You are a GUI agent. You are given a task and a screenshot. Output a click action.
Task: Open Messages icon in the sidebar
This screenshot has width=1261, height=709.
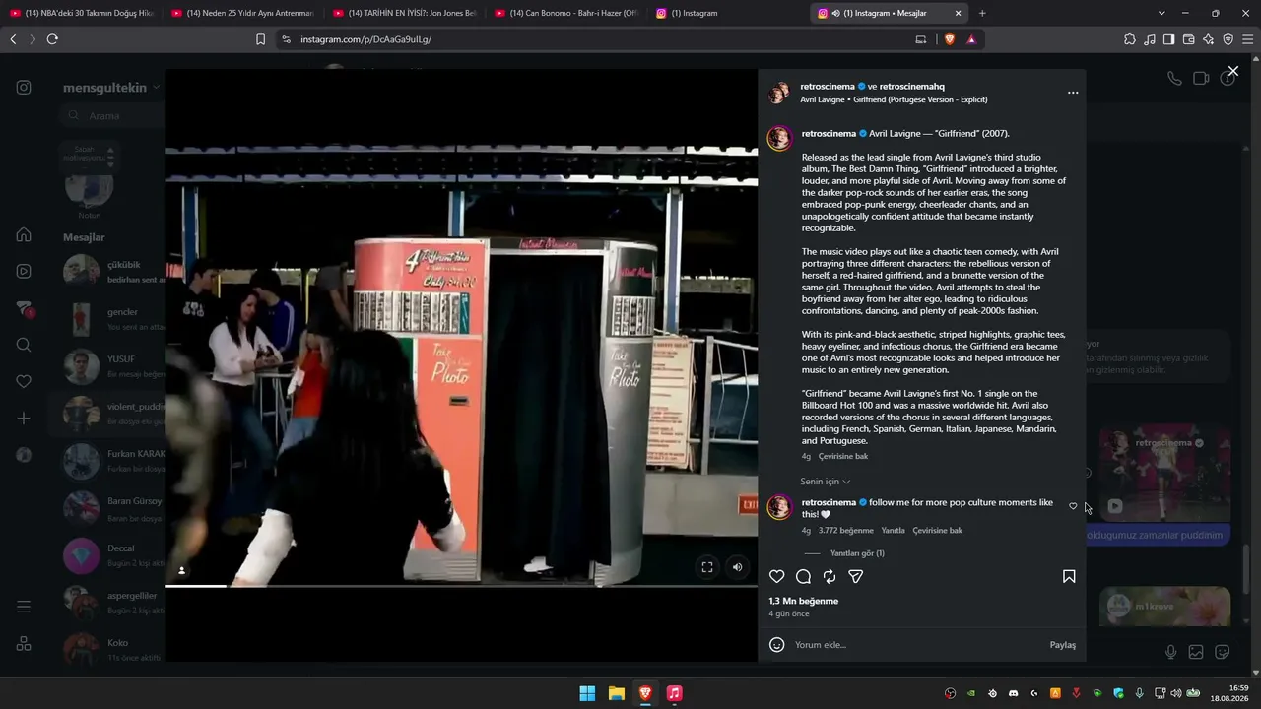tap(24, 308)
